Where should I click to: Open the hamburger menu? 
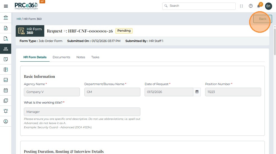pos(6,6)
